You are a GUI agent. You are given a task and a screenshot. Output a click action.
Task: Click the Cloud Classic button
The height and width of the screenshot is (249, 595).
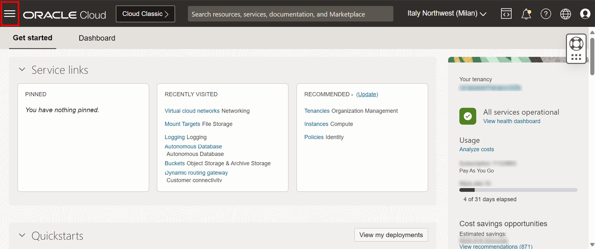pos(145,14)
